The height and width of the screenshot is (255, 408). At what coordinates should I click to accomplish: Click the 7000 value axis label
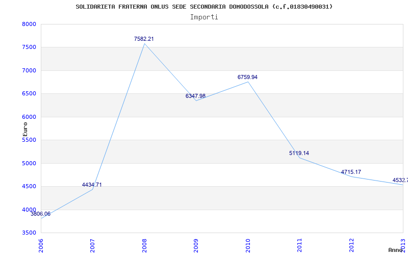tap(29, 70)
